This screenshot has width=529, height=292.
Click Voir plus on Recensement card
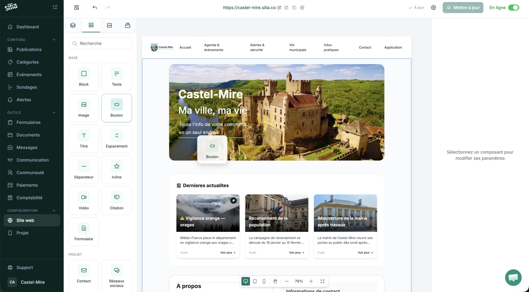297,253
